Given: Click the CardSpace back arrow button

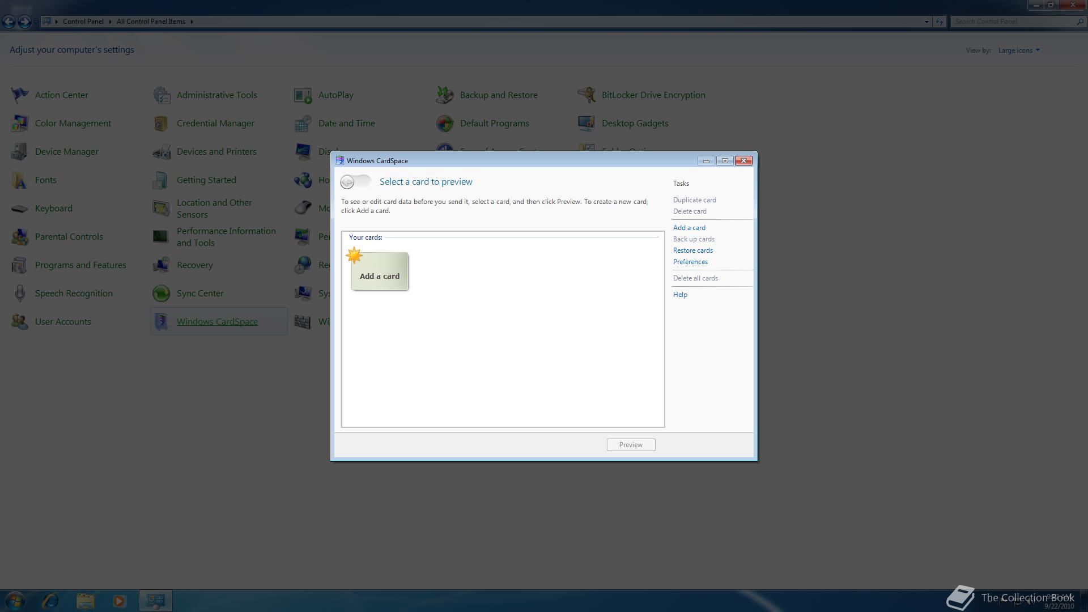Looking at the screenshot, I should click(347, 182).
